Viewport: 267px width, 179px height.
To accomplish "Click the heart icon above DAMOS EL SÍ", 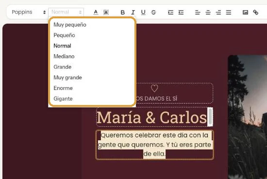I will [154, 89].
